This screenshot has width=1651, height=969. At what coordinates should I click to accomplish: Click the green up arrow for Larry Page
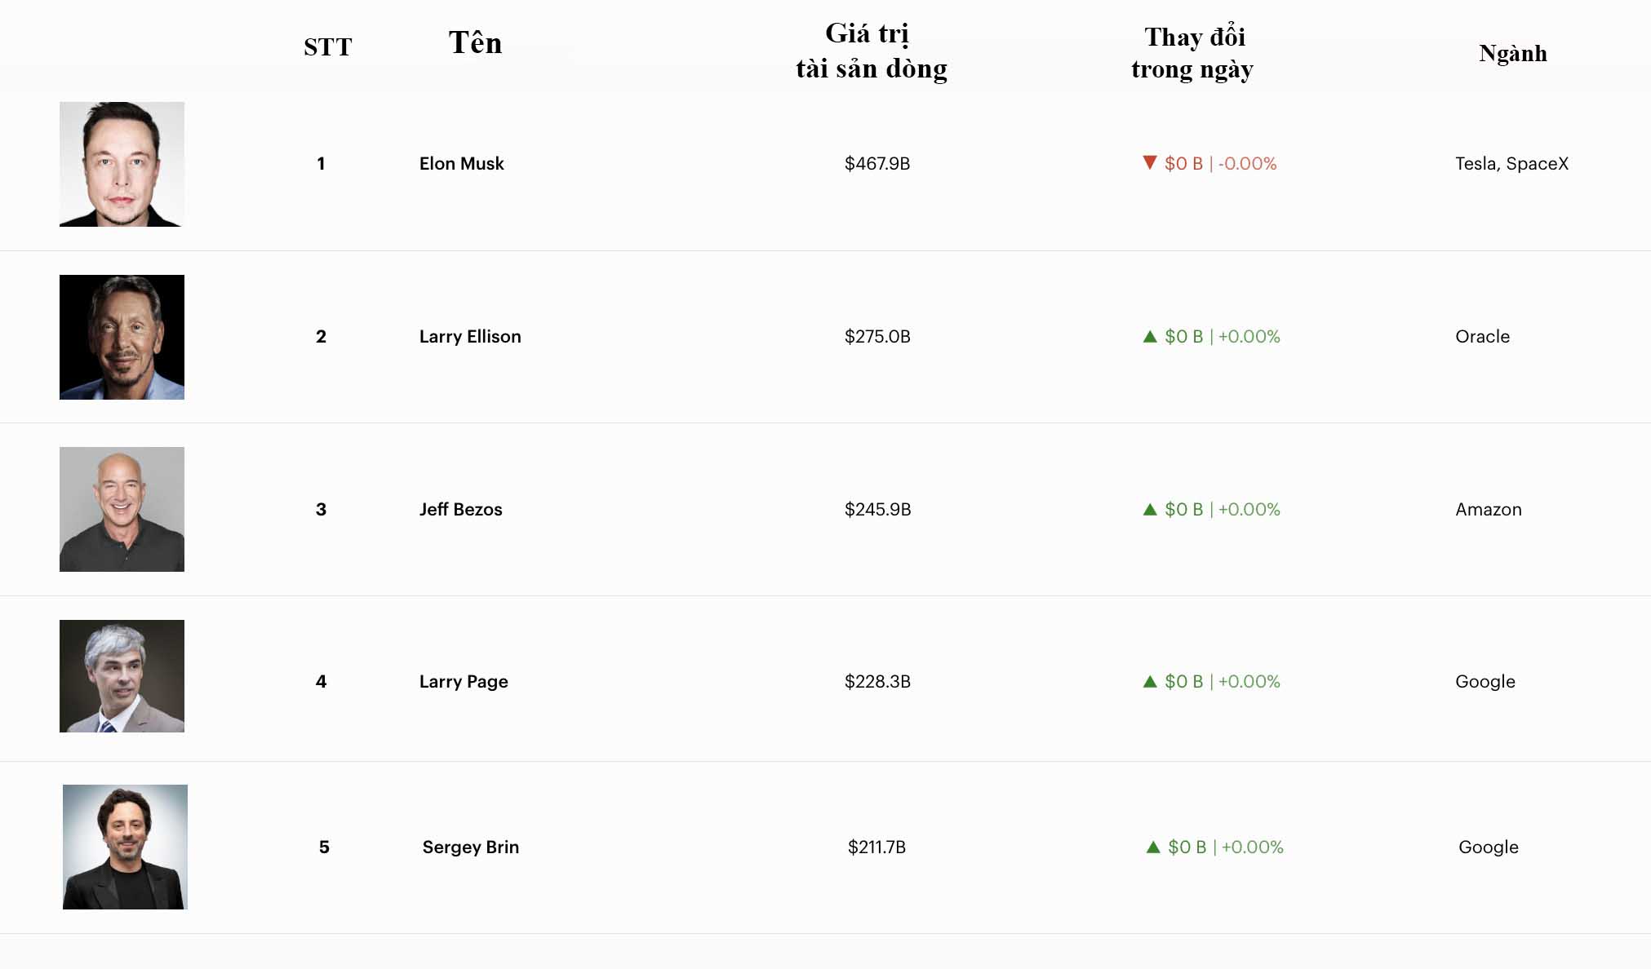tap(1150, 681)
